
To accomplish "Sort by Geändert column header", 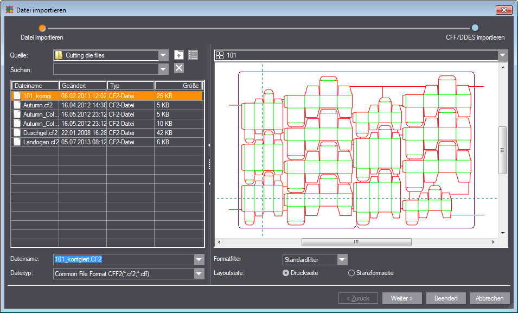I will (x=83, y=86).
